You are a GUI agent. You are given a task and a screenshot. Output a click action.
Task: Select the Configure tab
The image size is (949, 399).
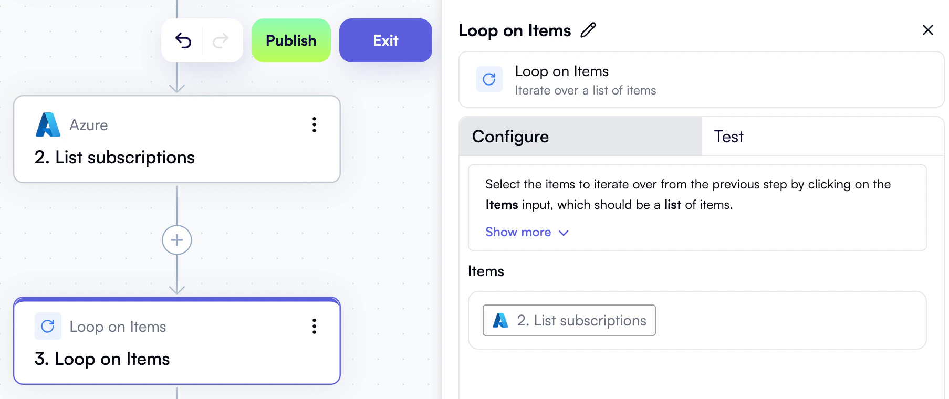510,136
